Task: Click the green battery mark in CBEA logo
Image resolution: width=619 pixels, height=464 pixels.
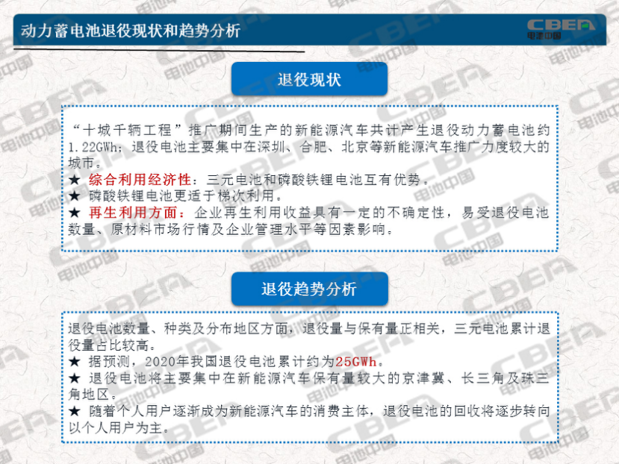Action: pos(585,25)
